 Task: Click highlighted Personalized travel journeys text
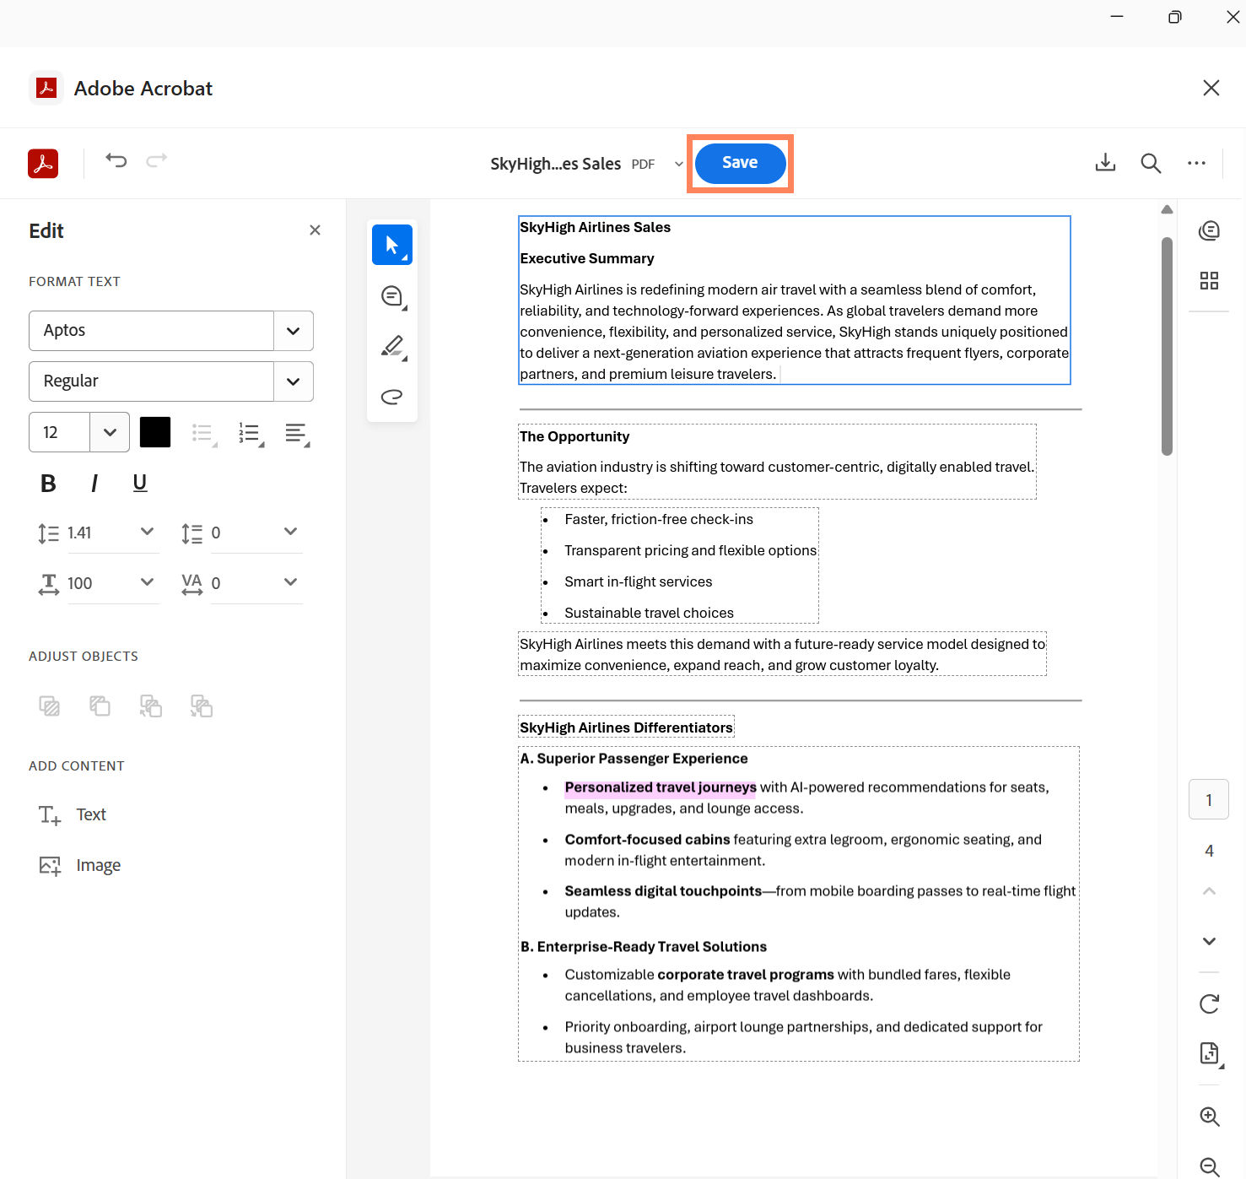point(661,787)
